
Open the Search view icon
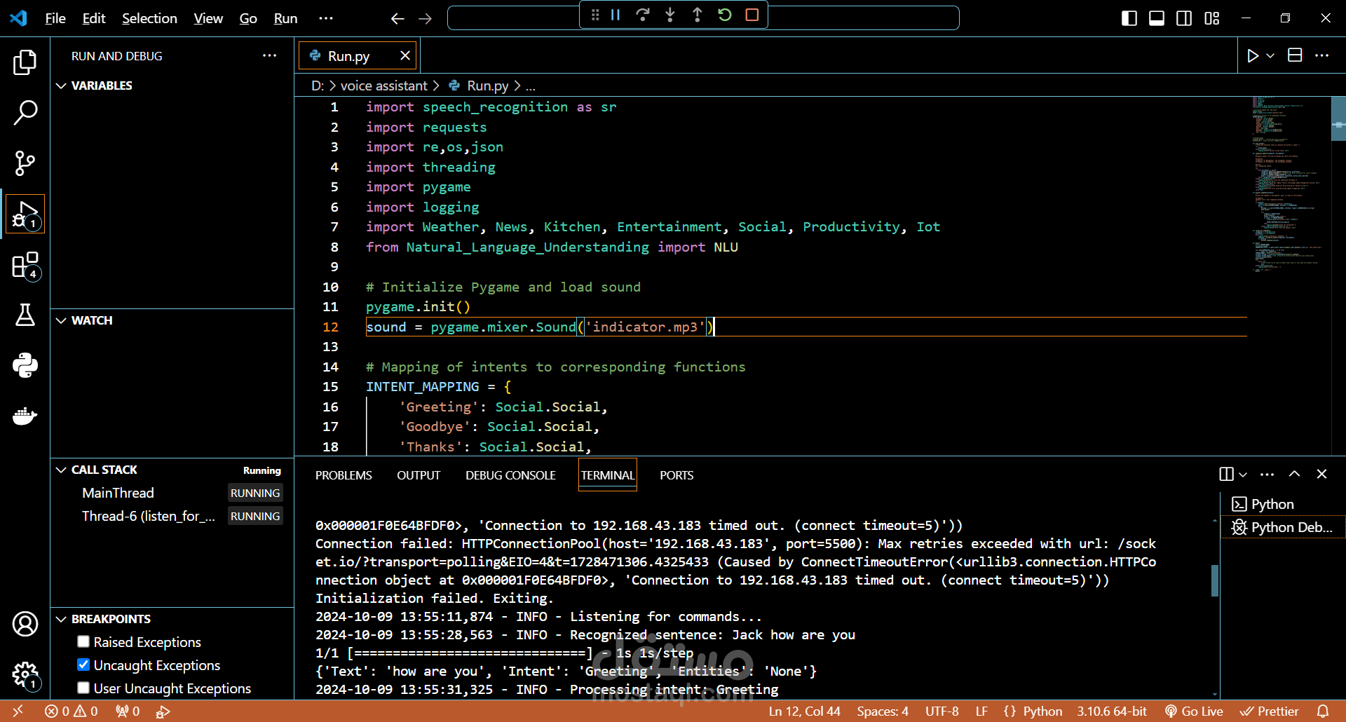[25, 113]
